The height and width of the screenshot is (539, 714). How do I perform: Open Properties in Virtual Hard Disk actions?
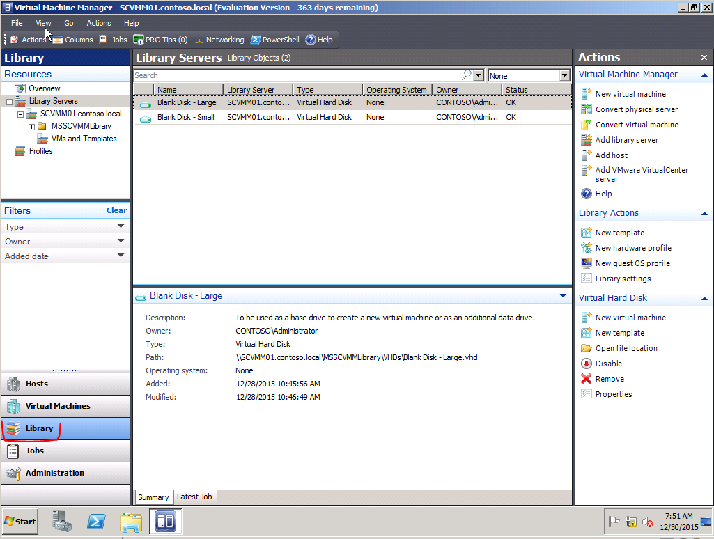(x=607, y=394)
